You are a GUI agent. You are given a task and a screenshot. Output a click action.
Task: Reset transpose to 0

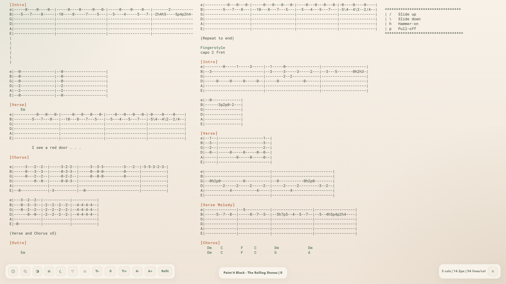[x=110, y=271]
